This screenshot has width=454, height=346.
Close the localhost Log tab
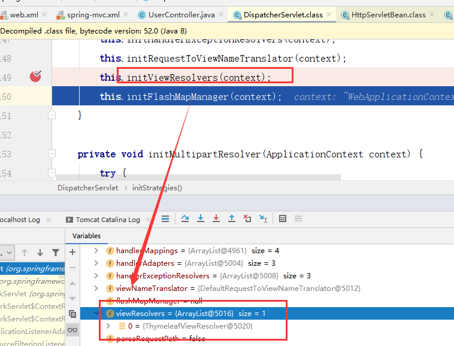49,220
